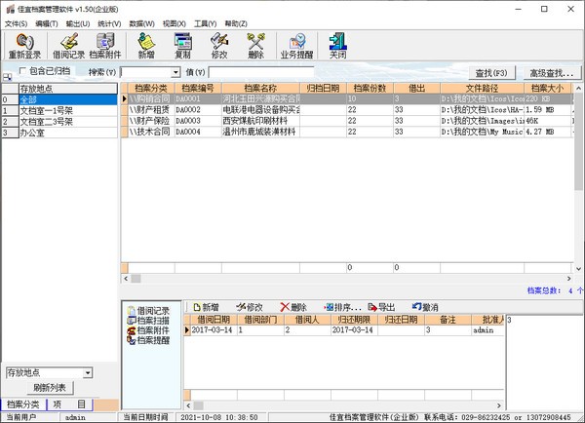Open the 文件(S) menu

tap(16, 23)
